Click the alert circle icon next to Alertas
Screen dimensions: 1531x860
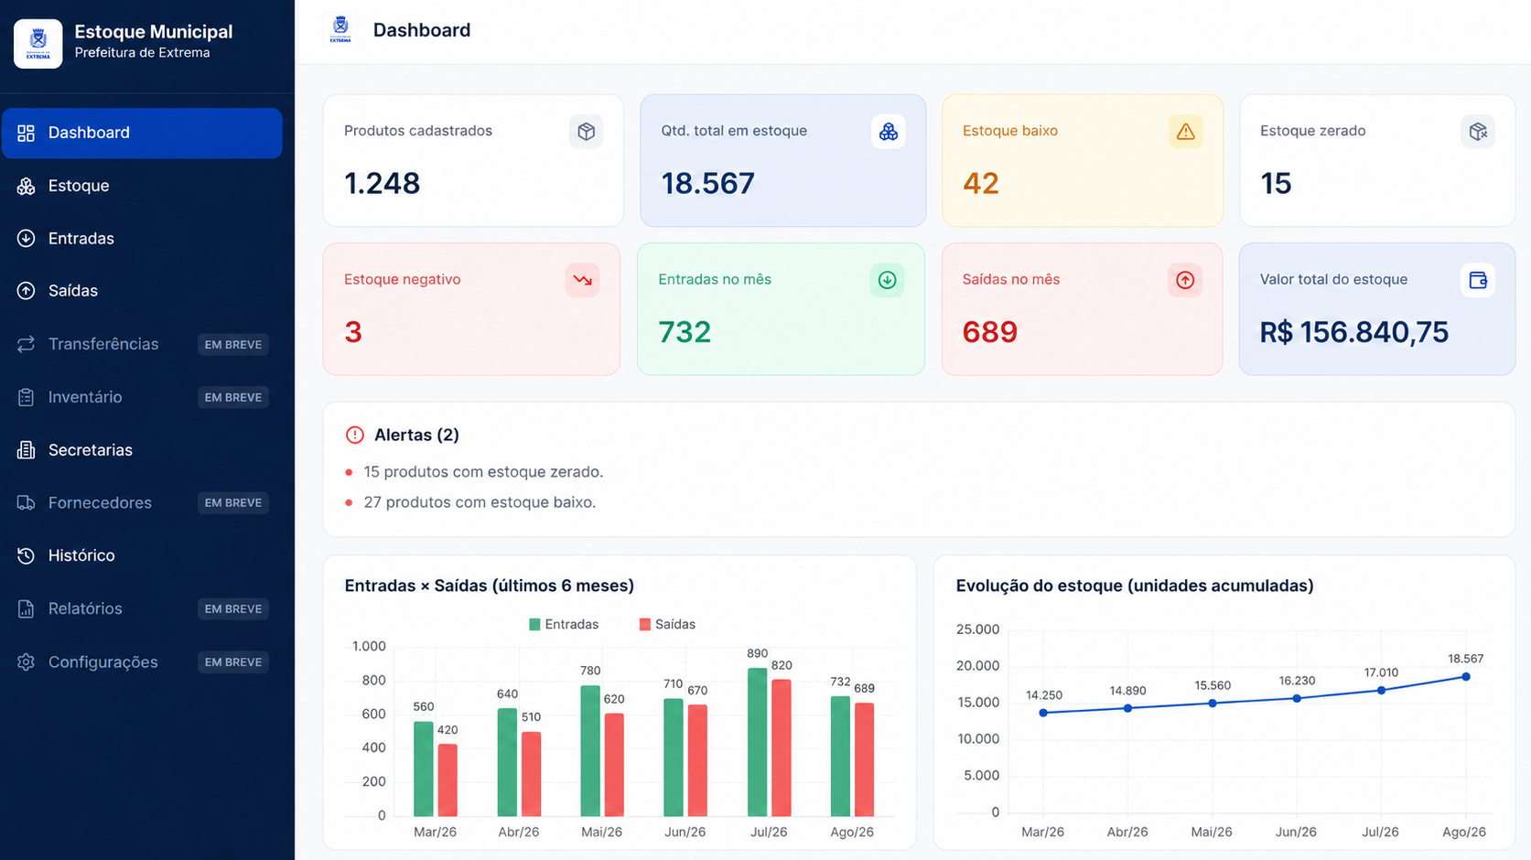[355, 435]
